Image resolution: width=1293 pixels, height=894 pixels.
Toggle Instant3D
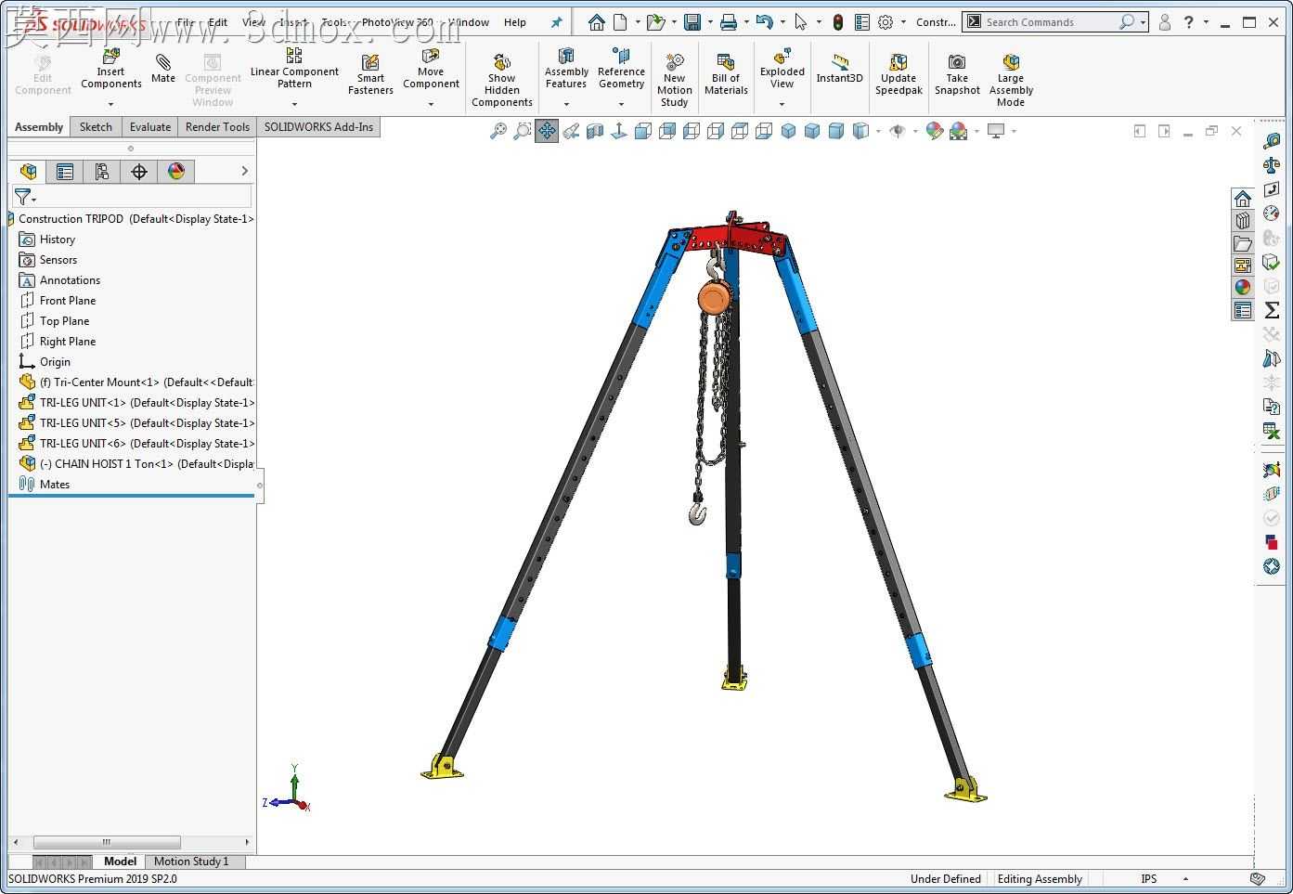click(839, 68)
